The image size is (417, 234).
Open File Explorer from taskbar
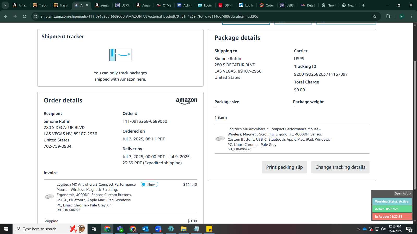[184, 229]
